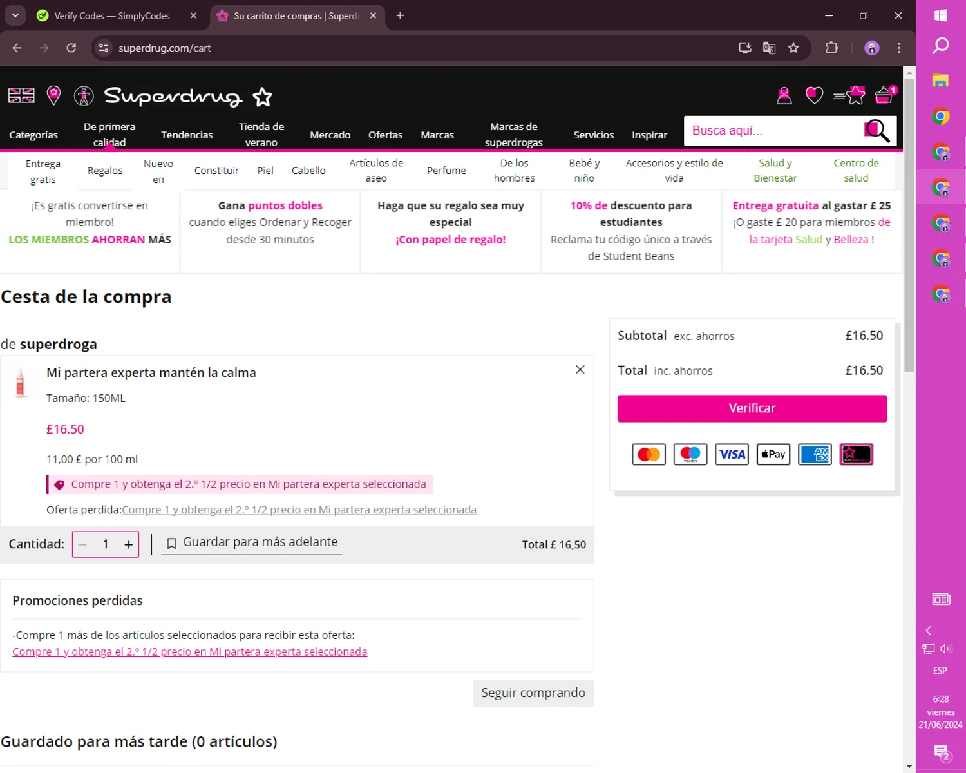Open Ofertas menu item
The image size is (966, 773).
385,135
